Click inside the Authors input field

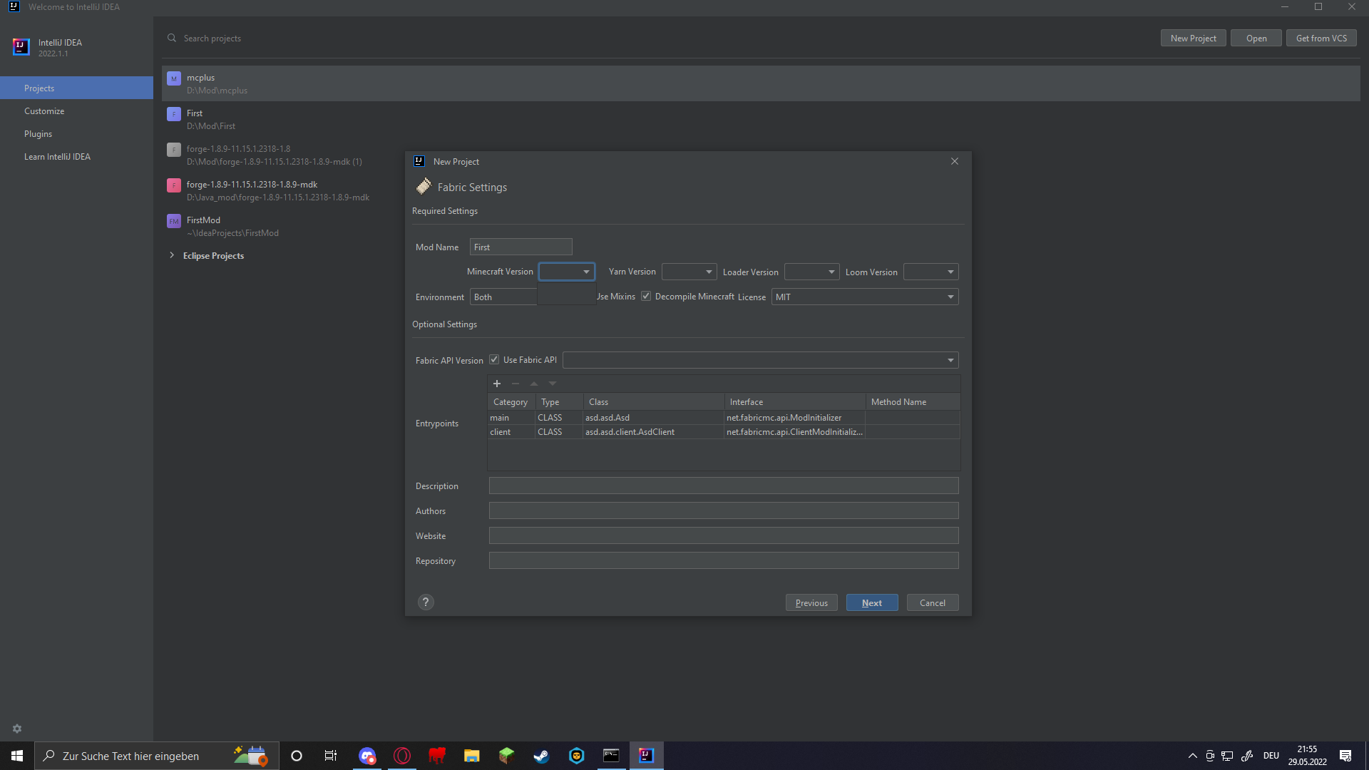[x=724, y=510]
